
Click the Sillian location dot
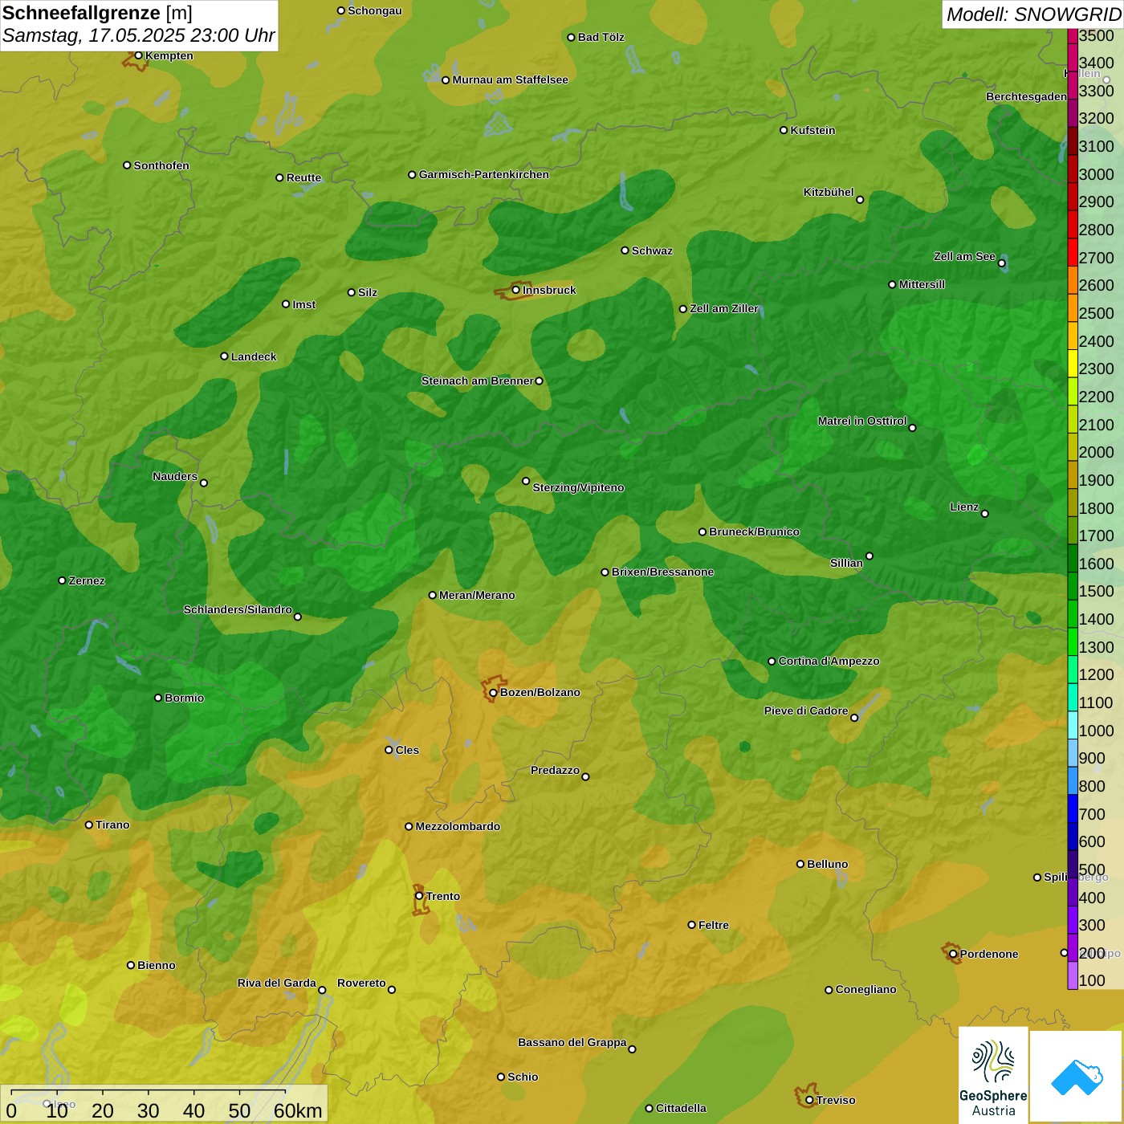click(869, 556)
